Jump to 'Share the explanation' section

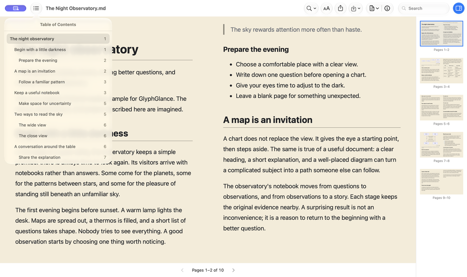coord(58,157)
